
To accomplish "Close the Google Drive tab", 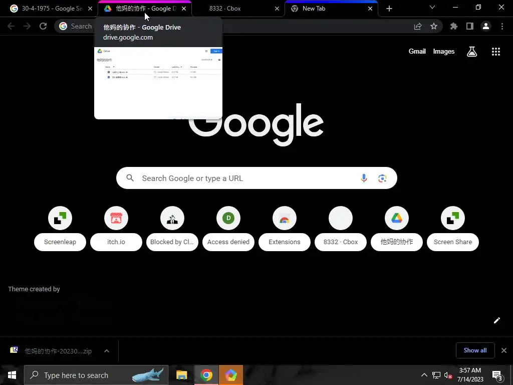I will [184, 9].
